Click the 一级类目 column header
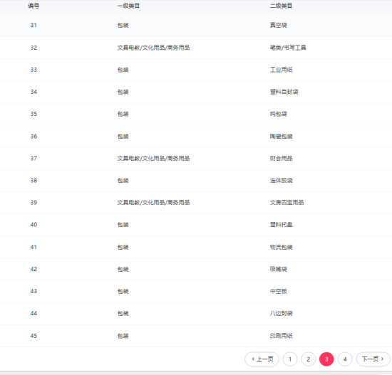 click(128, 6)
